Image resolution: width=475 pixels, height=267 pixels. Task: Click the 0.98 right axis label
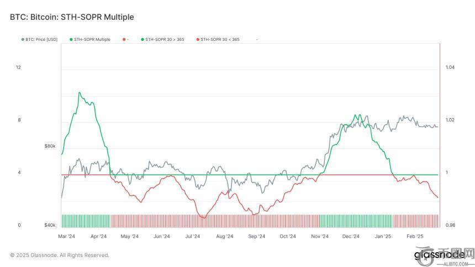tap(450, 225)
